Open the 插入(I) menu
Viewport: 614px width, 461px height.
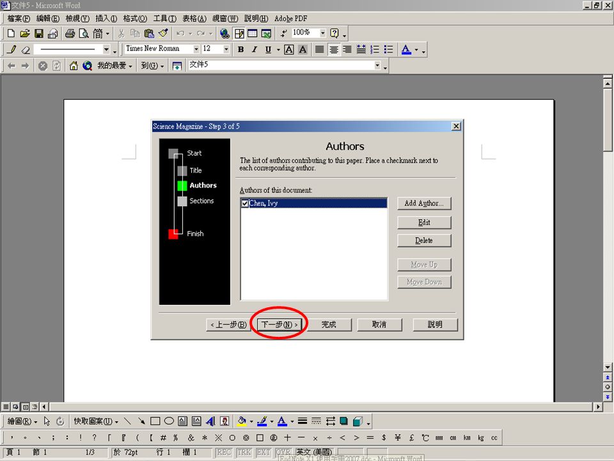pyautogui.click(x=106, y=19)
